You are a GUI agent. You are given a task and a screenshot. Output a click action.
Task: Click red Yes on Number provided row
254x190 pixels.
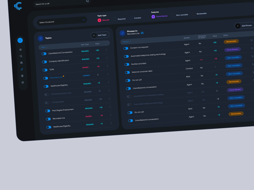(x=201, y=60)
